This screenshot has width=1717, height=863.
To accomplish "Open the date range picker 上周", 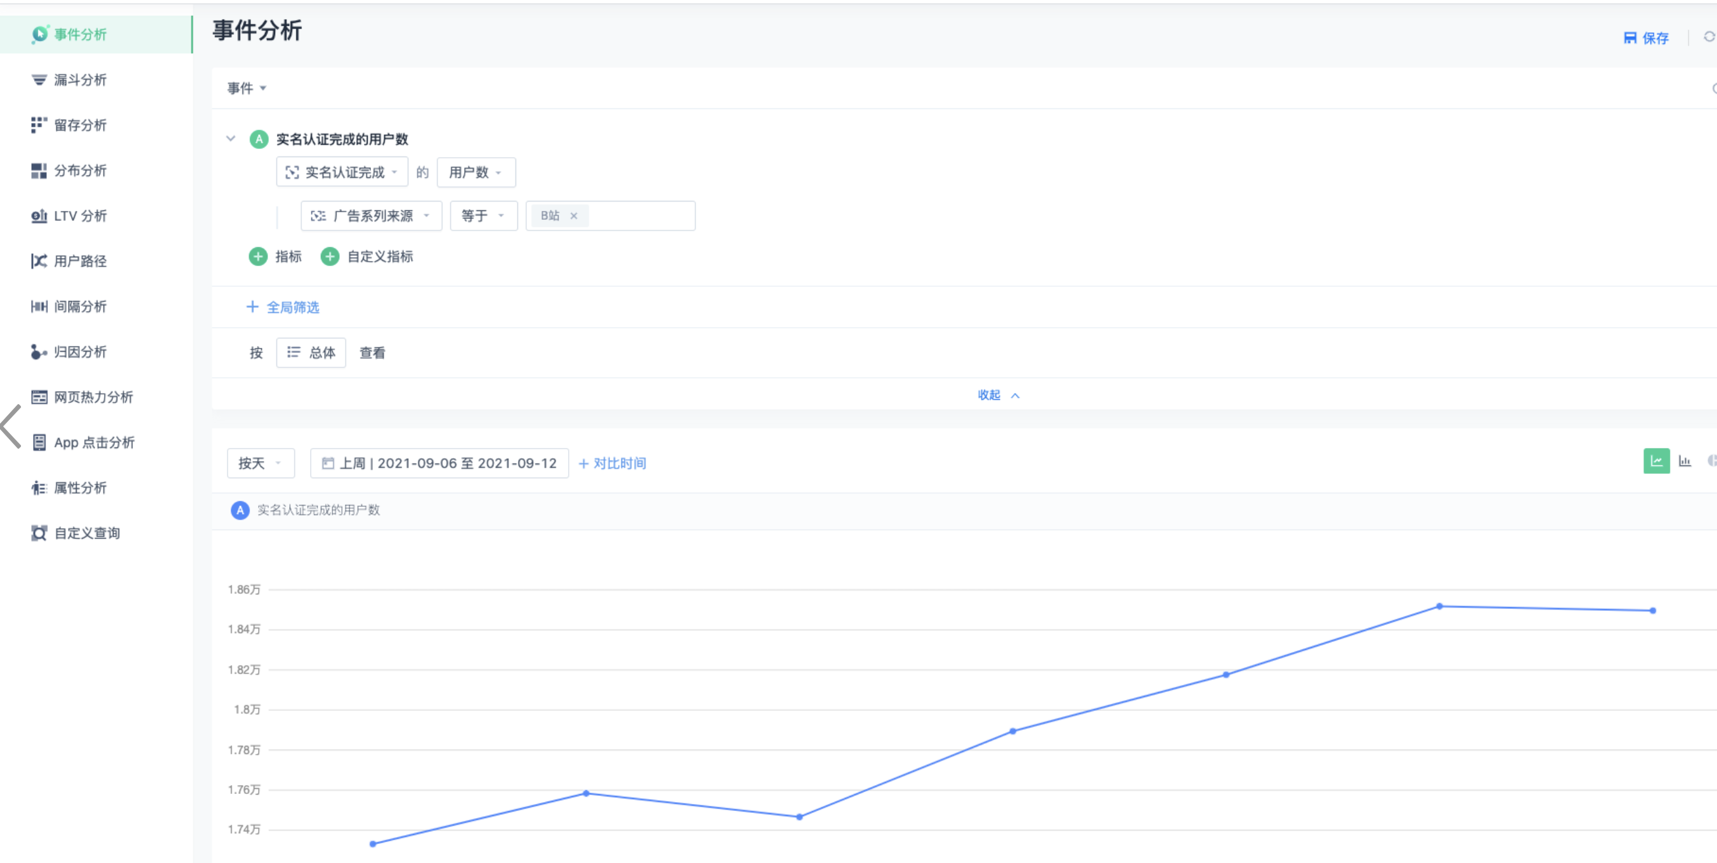I will click(x=439, y=463).
